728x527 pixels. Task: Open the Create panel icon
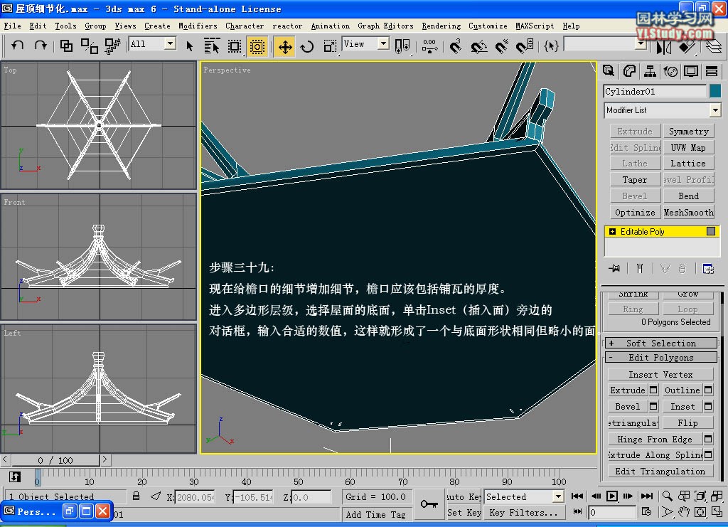coord(609,71)
